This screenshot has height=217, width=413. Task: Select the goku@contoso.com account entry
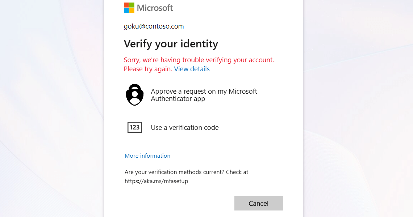pyautogui.click(x=154, y=26)
